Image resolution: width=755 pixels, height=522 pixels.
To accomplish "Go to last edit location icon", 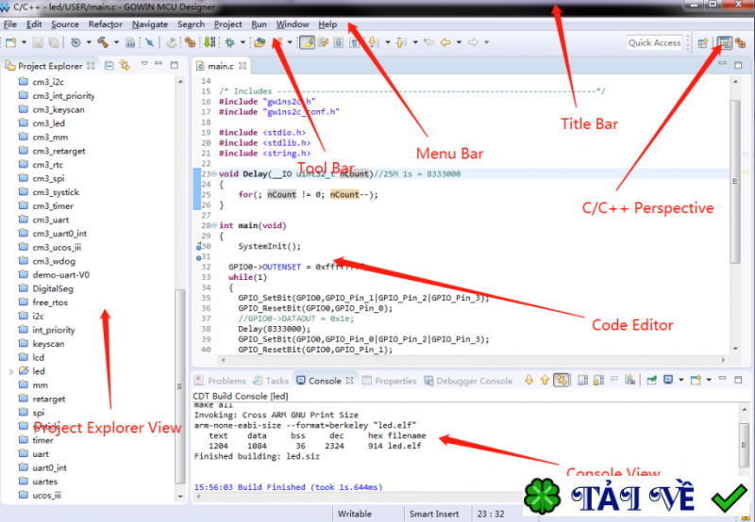I will point(428,42).
